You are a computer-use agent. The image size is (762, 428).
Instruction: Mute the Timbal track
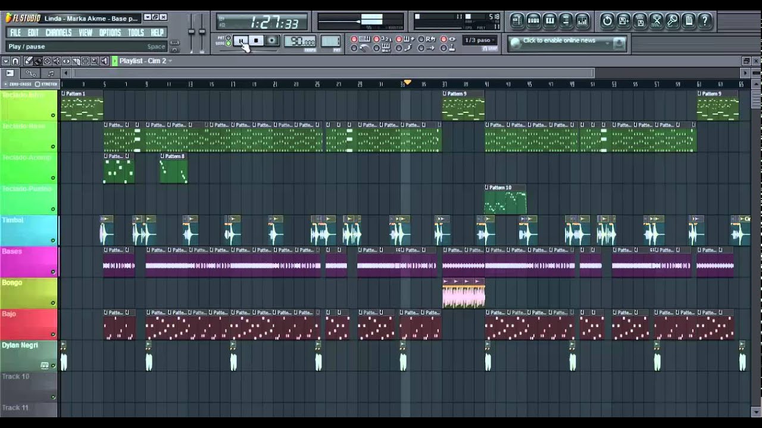[x=53, y=240]
